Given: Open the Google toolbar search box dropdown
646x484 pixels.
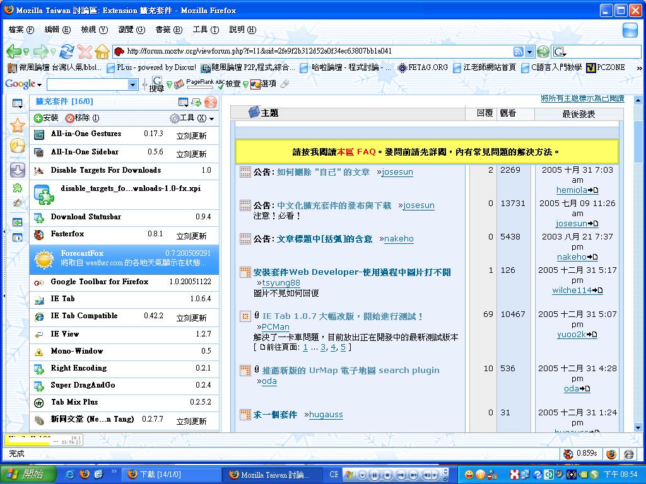Looking at the screenshot, I should [x=132, y=85].
